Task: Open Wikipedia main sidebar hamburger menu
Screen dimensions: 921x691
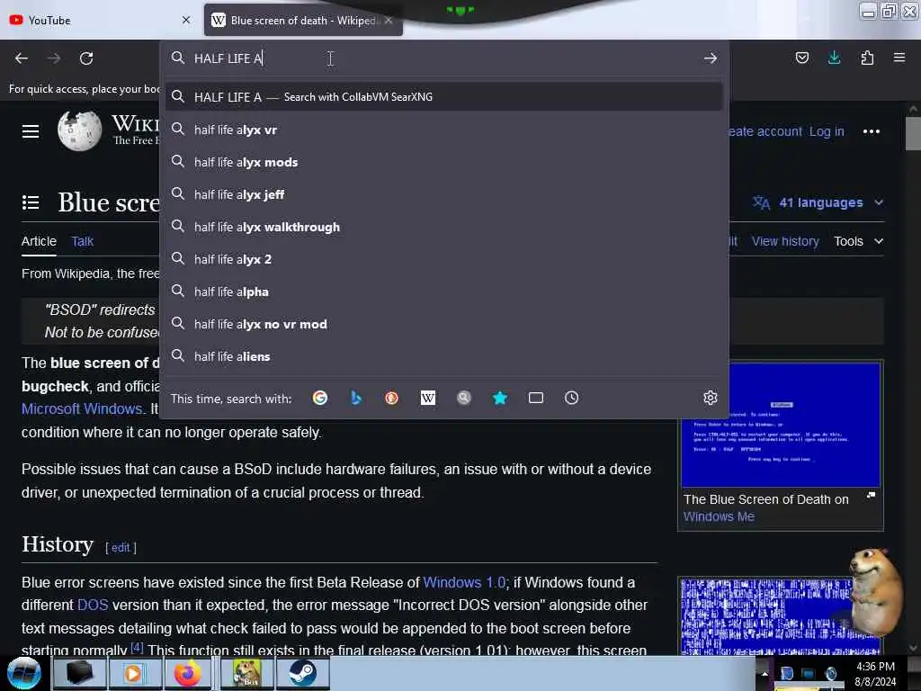Action: click(31, 131)
